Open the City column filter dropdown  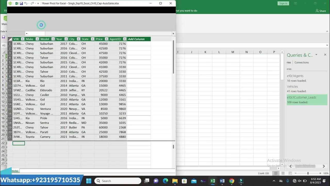pos(78,39)
